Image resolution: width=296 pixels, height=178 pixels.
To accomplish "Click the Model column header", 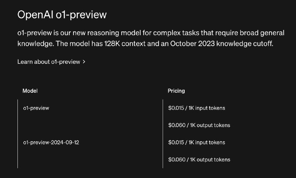I will pos(30,91).
